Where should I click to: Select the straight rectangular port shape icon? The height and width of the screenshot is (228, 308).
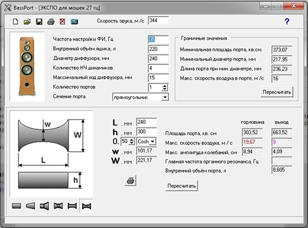(x=17, y=206)
